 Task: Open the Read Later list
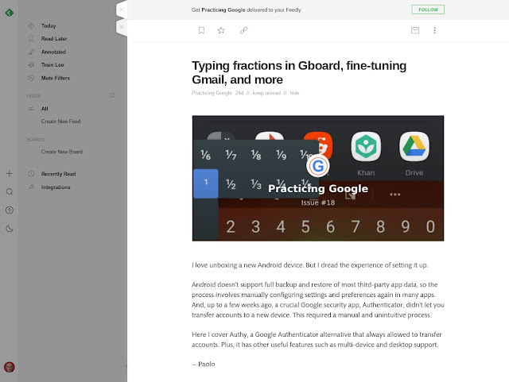point(54,39)
